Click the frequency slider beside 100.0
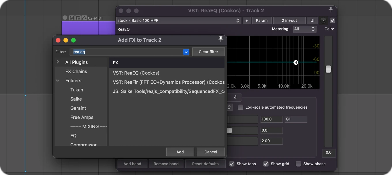 243,119
